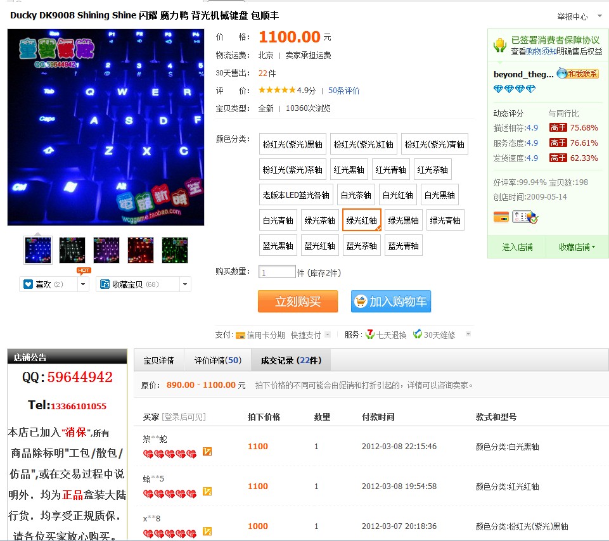Select color option 粉红光(紫光)黑轴
The width and height of the screenshot is (609, 541).
tap(293, 144)
